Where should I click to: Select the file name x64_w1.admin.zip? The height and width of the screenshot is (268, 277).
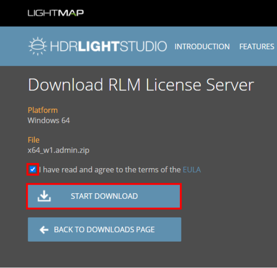point(58,150)
